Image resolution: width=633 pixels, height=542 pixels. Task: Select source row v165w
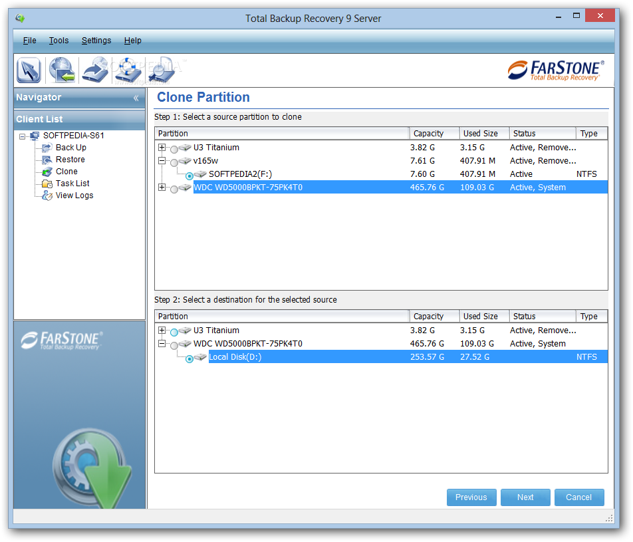pos(381,161)
